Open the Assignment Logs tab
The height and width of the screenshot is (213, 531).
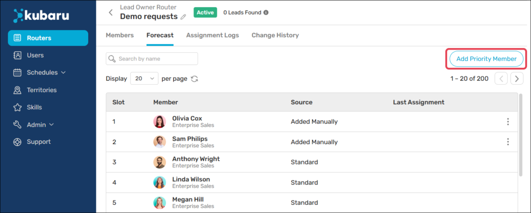coord(212,35)
